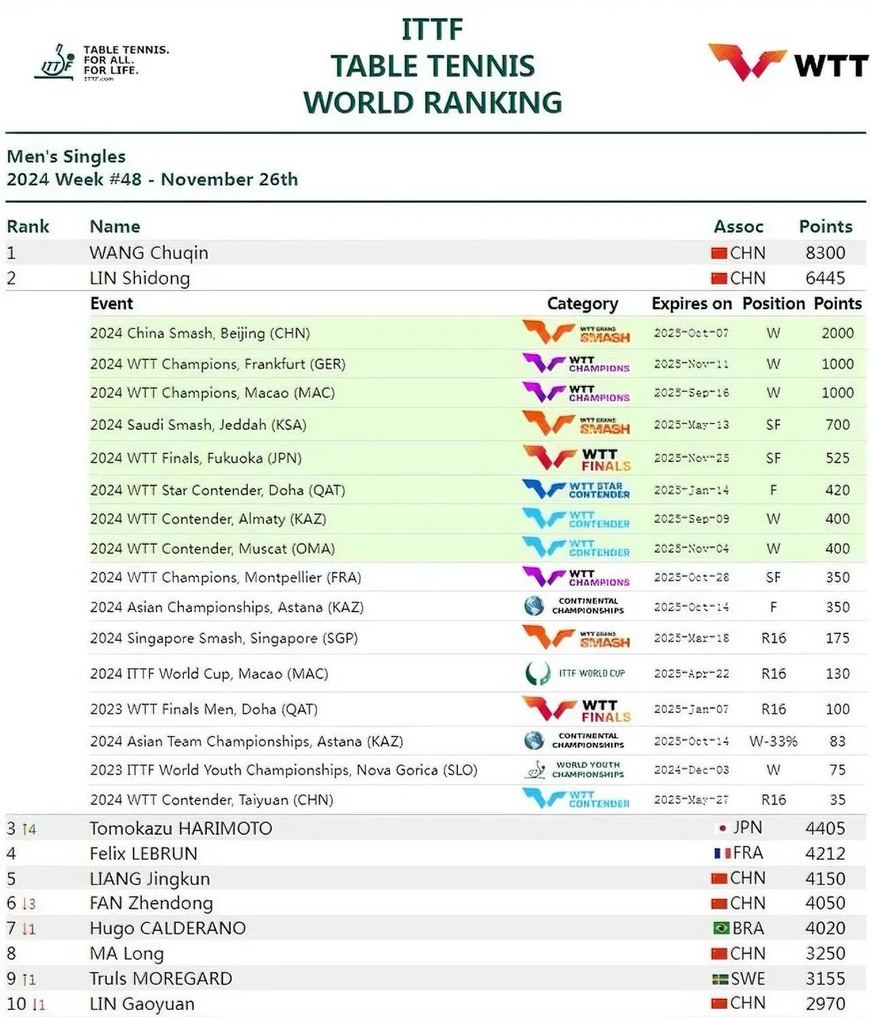The width and height of the screenshot is (871, 1017).
Task: Click the 'FAN Zhendong' player name
Action: pyautogui.click(x=151, y=903)
